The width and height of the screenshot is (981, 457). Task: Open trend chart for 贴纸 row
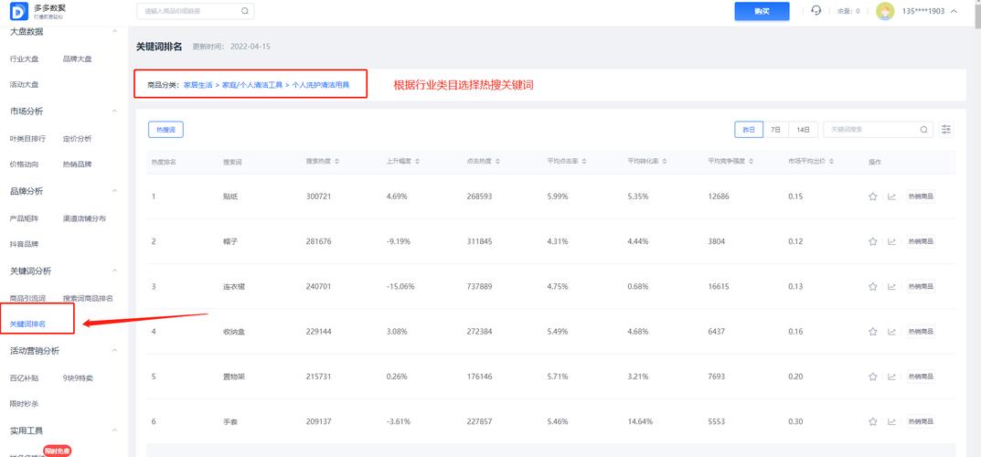coord(891,197)
